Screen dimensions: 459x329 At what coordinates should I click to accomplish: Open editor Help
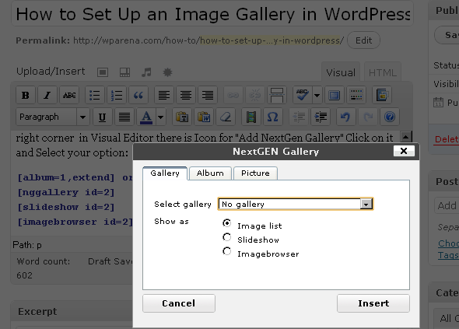tap(390, 117)
